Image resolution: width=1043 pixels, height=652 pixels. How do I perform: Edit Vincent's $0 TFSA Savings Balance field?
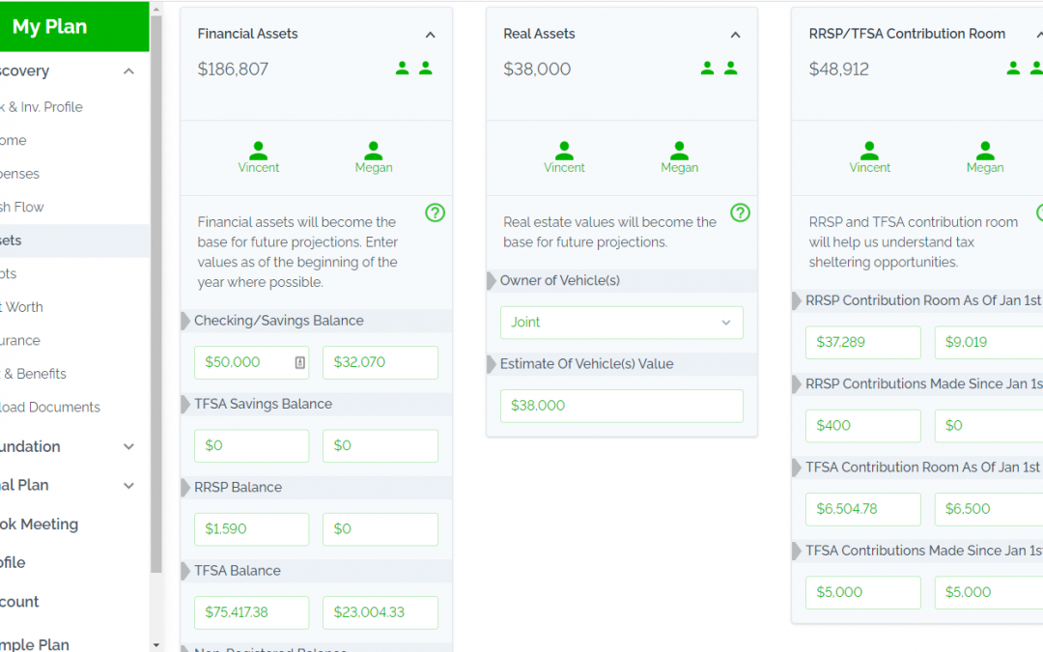pyautogui.click(x=251, y=445)
